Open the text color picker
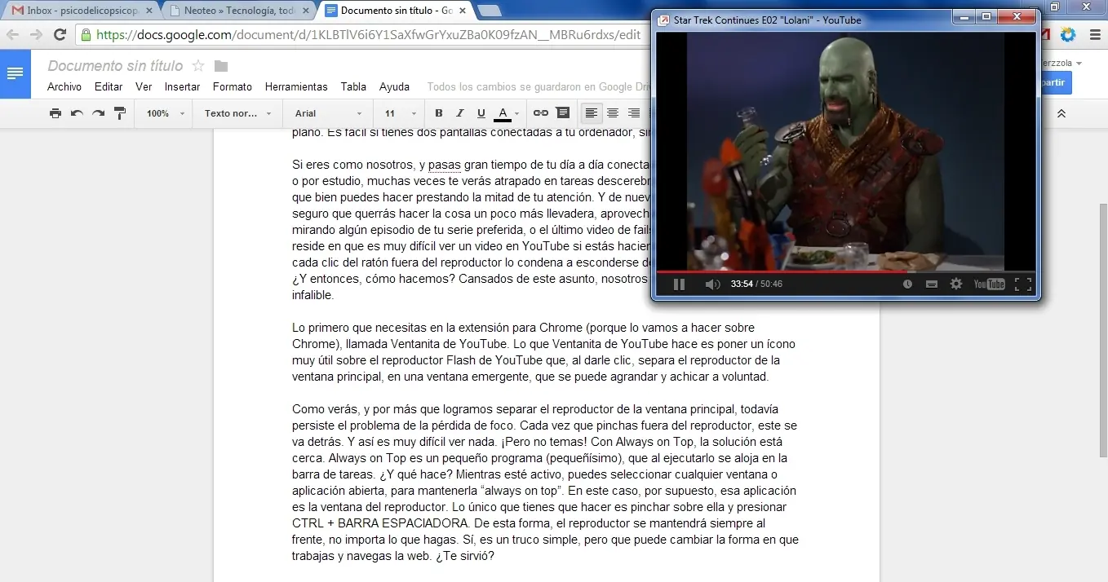The width and height of the screenshot is (1108, 582). click(x=508, y=113)
